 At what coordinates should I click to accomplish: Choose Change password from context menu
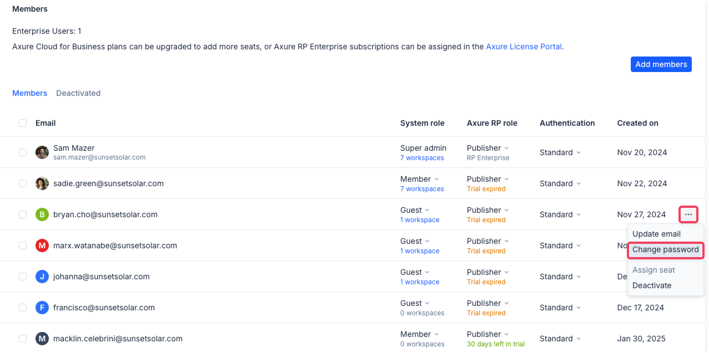pyautogui.click(x=665, y=250)
